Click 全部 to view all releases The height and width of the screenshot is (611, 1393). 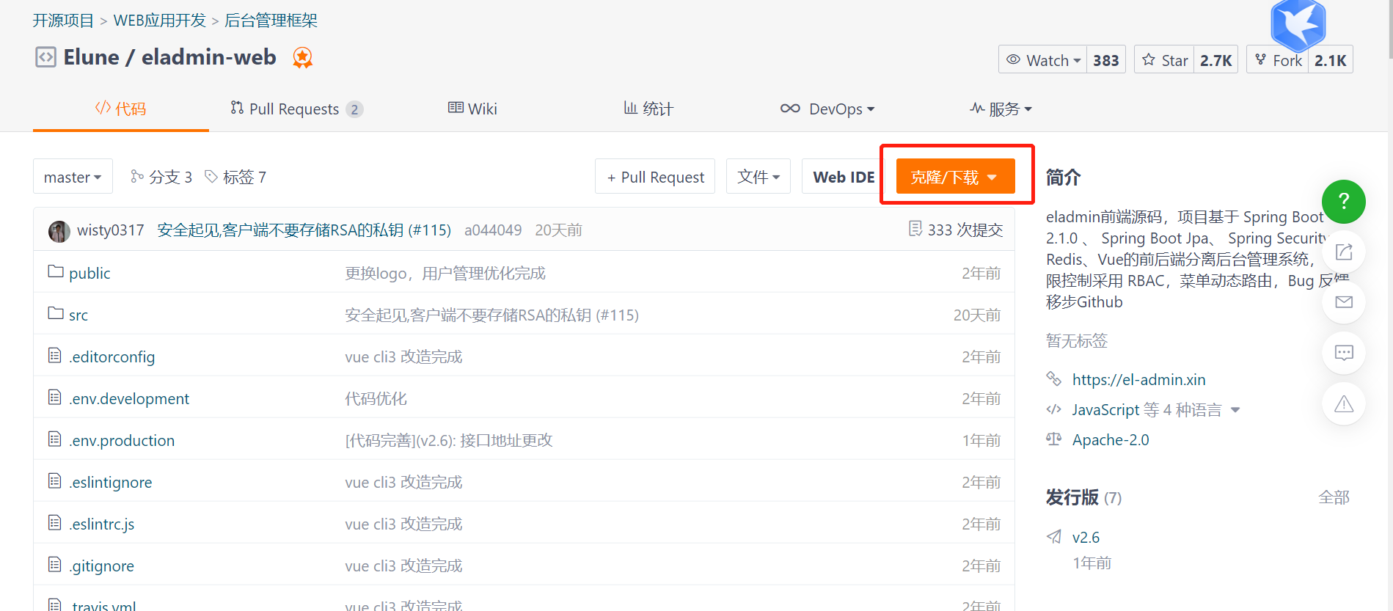pyautogui.click(x=1334, y=497)
